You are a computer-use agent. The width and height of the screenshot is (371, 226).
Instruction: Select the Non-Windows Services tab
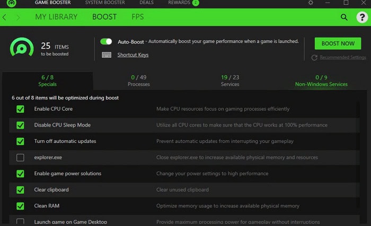click(321, 80)
